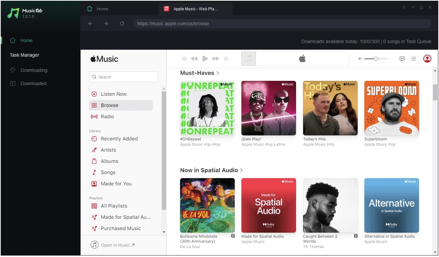Open the account profile icon
Viewport: 439px width, 257px height.
[x=427, y=59]
